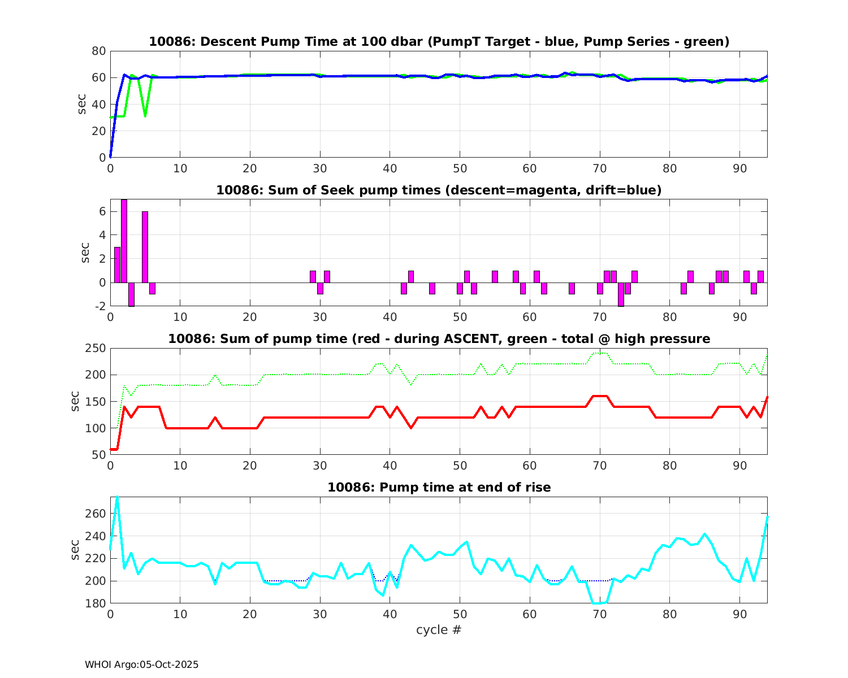The width and height of the screenshot is (848, 678).
Task: Click the green line dip at cycle 5
Action: (145, 115)
